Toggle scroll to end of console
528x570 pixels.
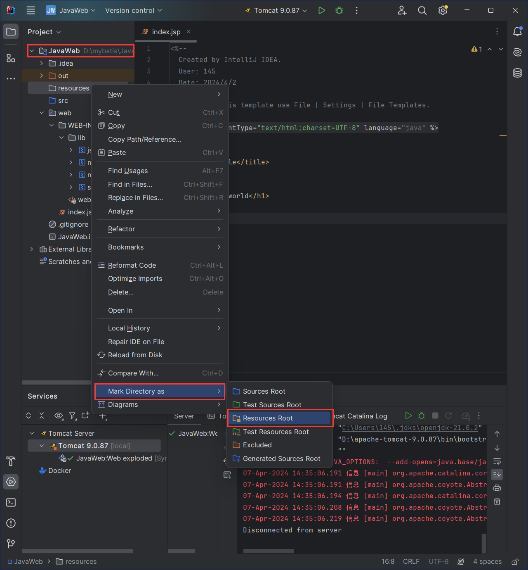pyautogui.click(x=497, y=474)
